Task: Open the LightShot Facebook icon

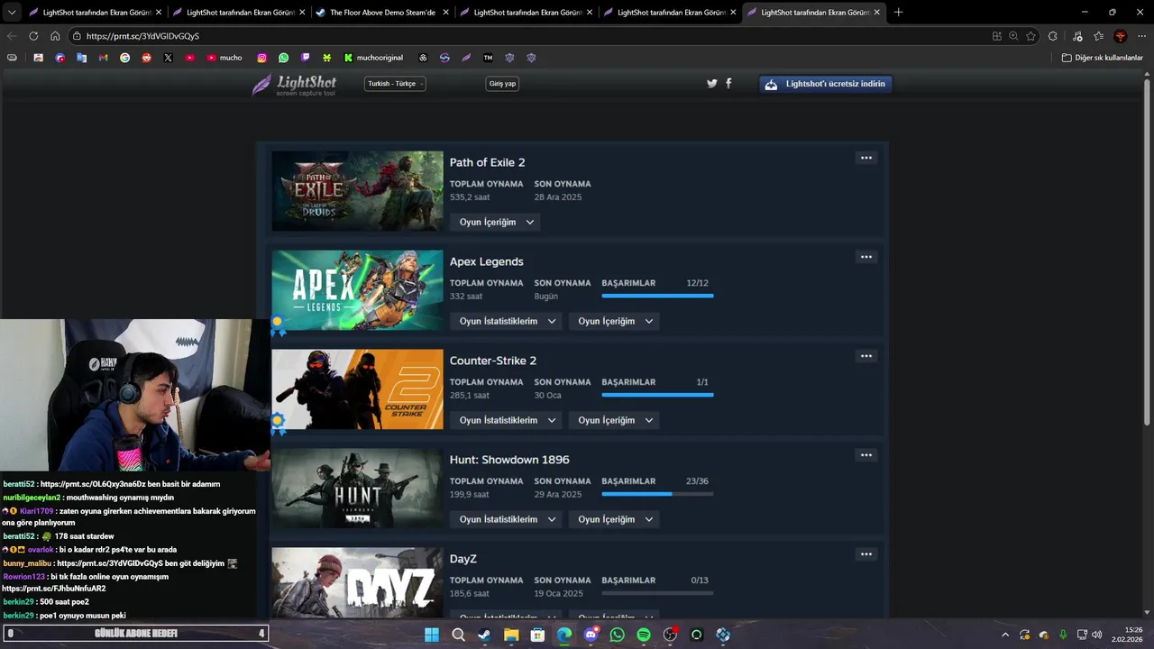Action: pos(728,84)
